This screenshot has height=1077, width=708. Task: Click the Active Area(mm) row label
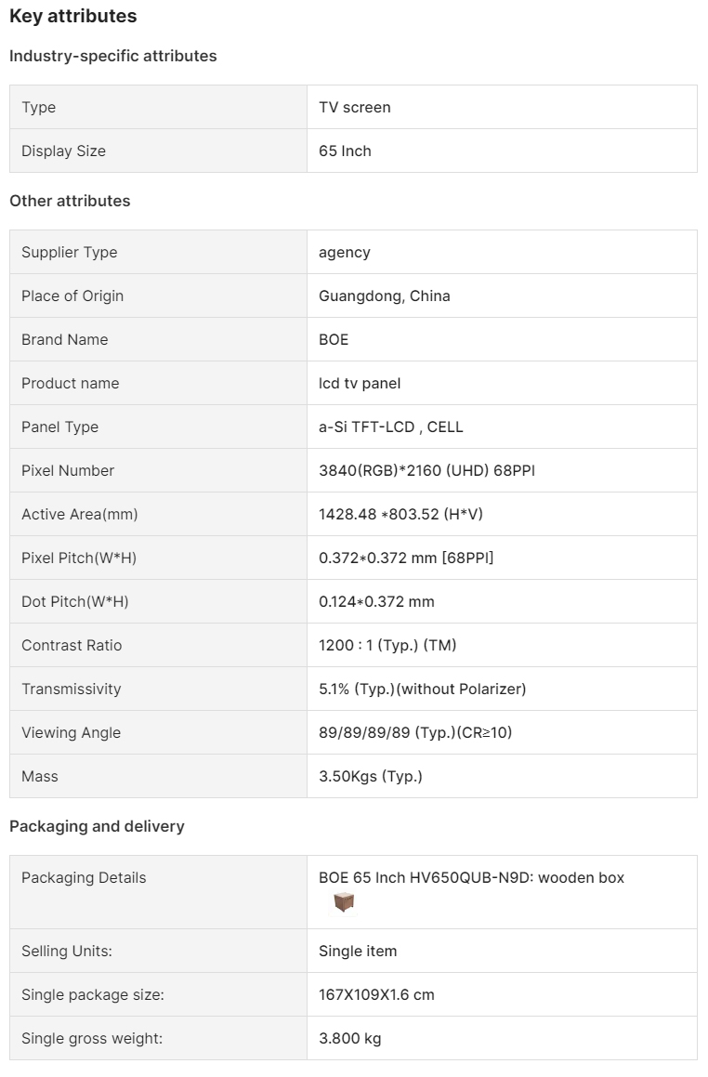80,515
